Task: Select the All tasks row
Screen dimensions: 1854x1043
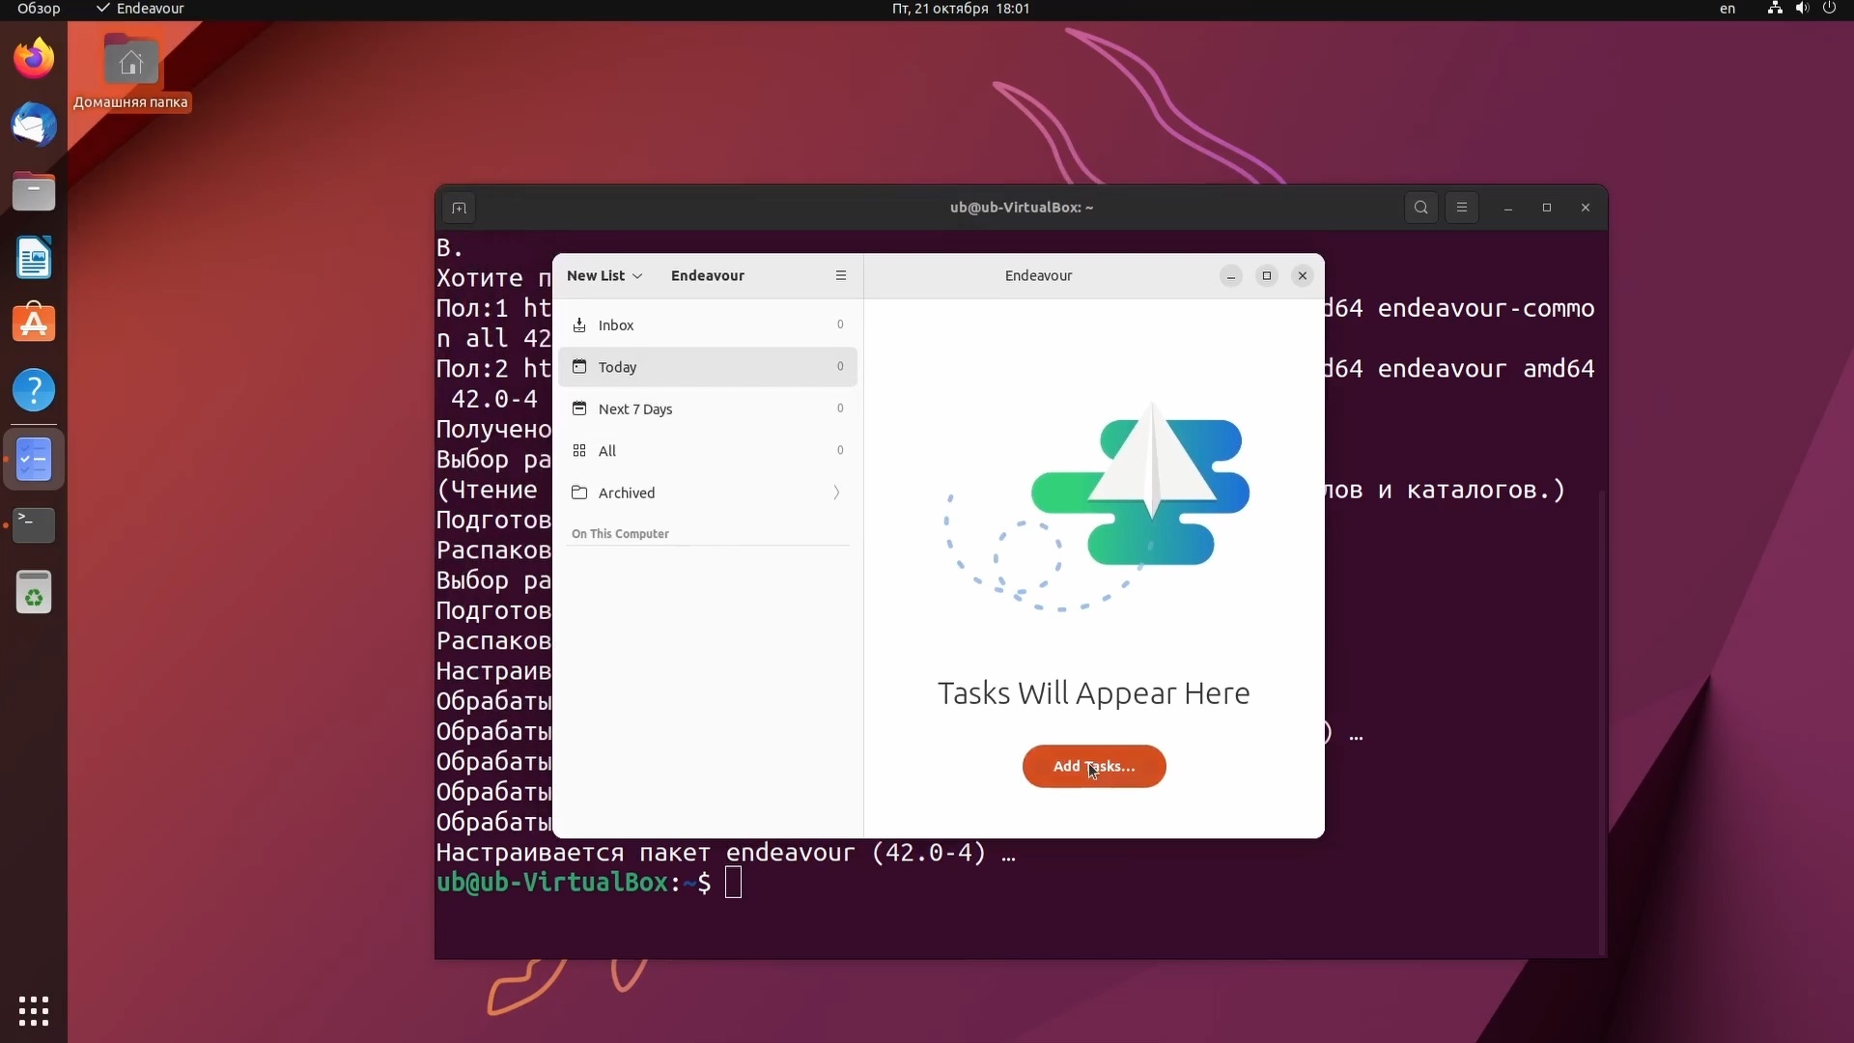Action: coord(708,451)
